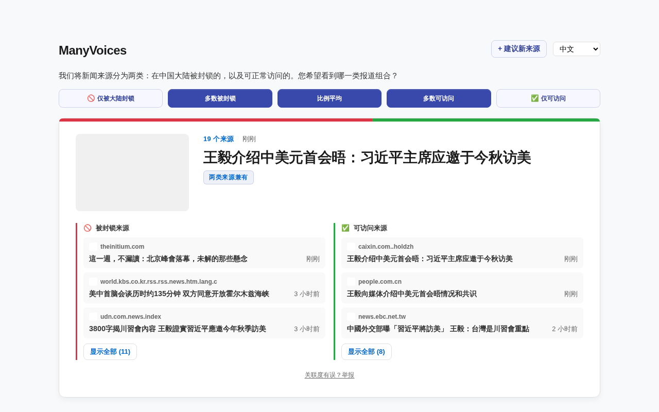Select the 仅被大陆封锁 filter option

tap(111, 98)
